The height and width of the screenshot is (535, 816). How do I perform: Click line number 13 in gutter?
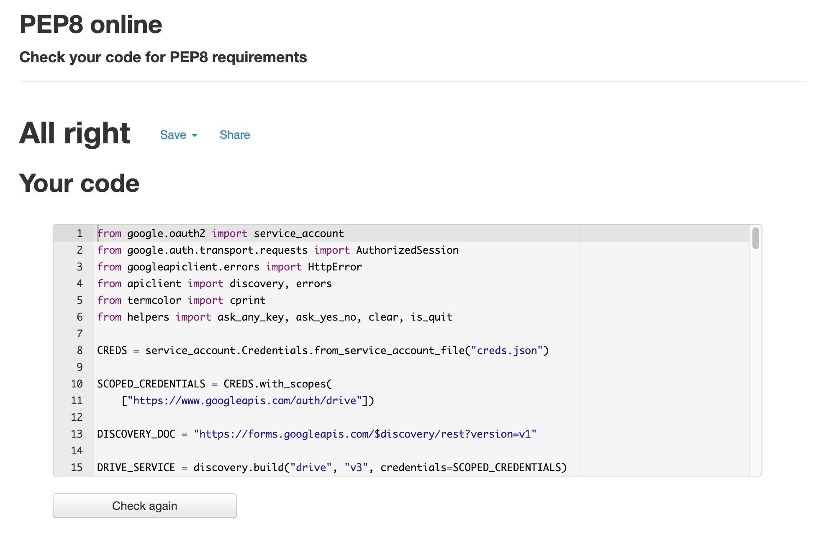point(77,434)
